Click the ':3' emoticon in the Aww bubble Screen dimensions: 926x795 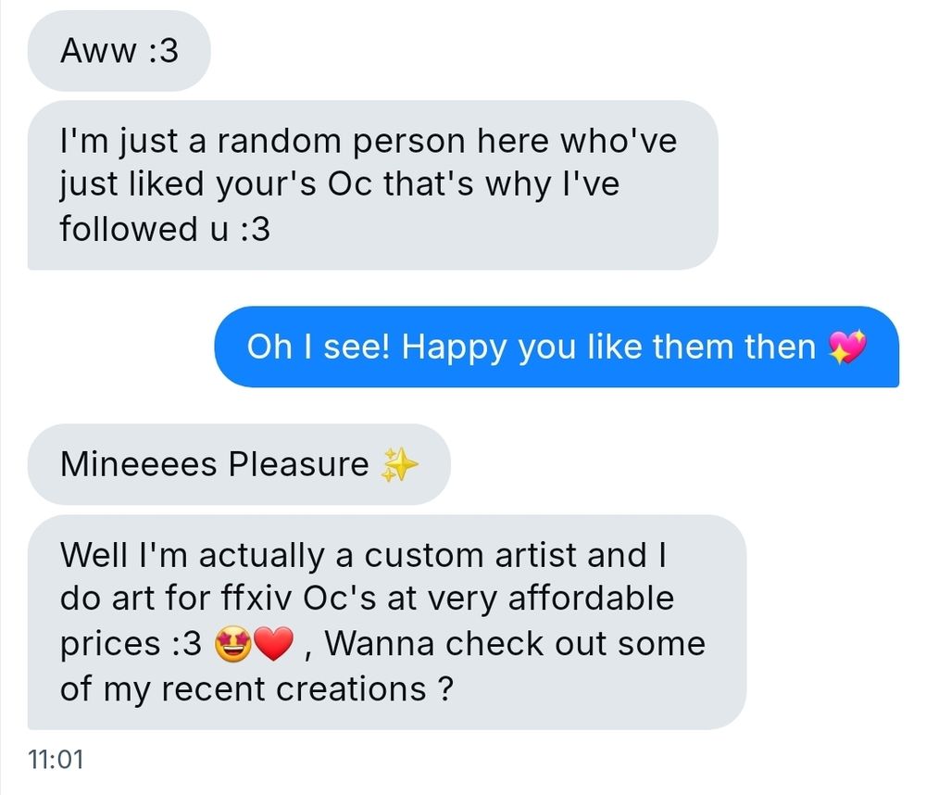164,51
